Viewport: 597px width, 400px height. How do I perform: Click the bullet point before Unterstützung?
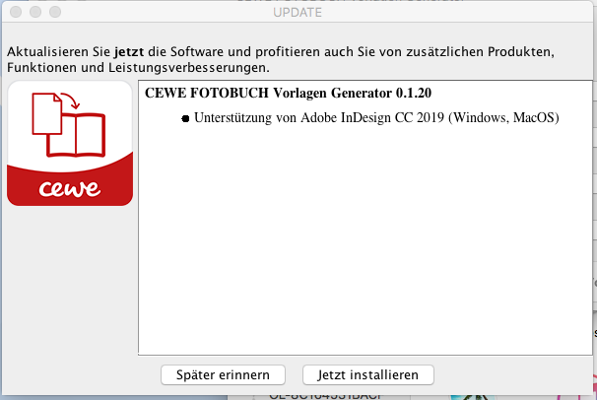point(185,119)
